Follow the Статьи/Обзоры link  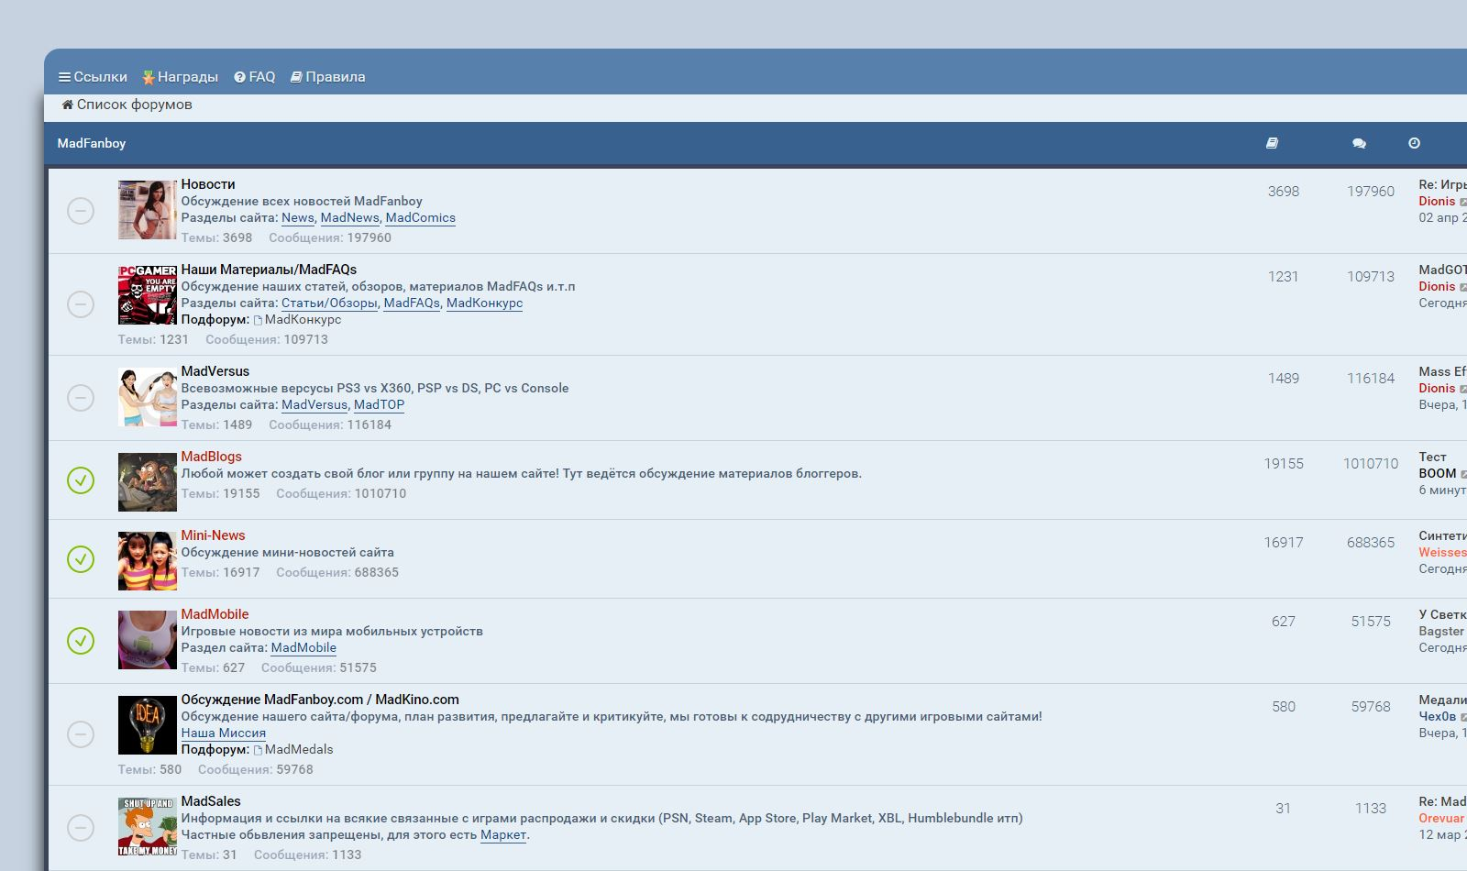tap(329, 303)
